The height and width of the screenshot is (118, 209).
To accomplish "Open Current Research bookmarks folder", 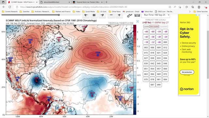I will 10,11.
